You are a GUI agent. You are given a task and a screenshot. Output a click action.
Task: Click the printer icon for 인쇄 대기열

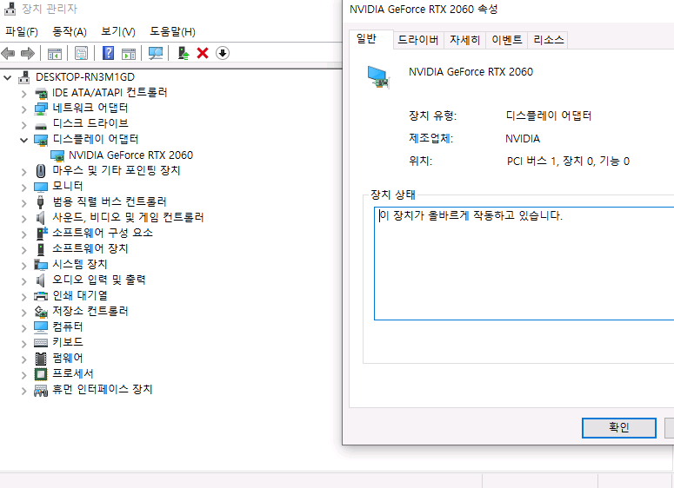tap(40, 296)
